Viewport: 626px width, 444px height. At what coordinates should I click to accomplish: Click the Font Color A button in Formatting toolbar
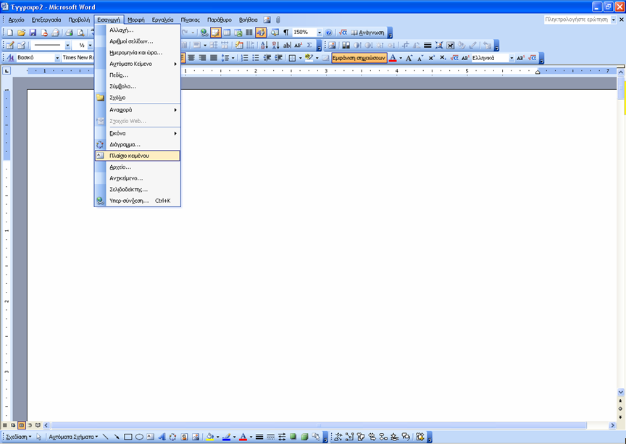(393, 58)
